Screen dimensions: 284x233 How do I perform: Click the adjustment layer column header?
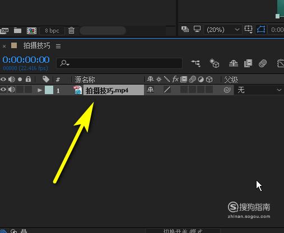201,80
